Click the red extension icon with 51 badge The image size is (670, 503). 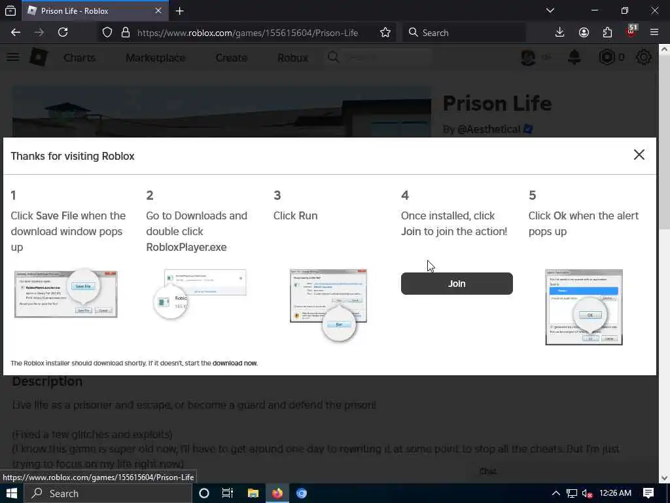point(631,32)
